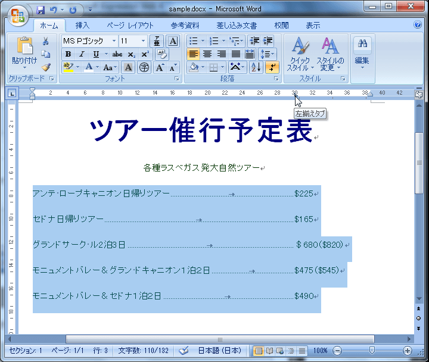Open the Change Styles menu
429x362 pixels.
[x=330, y=55]
